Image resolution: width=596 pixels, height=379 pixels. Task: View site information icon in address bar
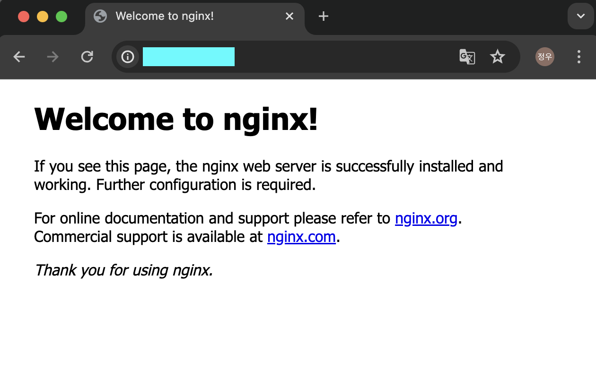coord(128,57)
